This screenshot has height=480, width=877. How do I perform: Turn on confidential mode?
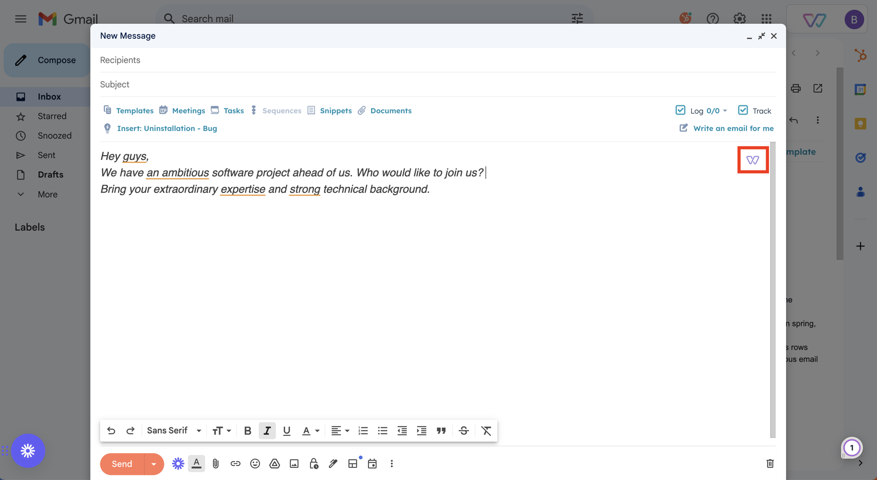click(x=314, y=463)
